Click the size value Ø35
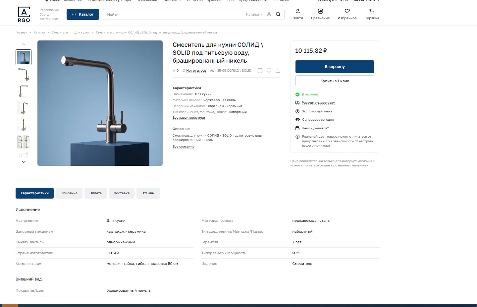 [296, 253]
